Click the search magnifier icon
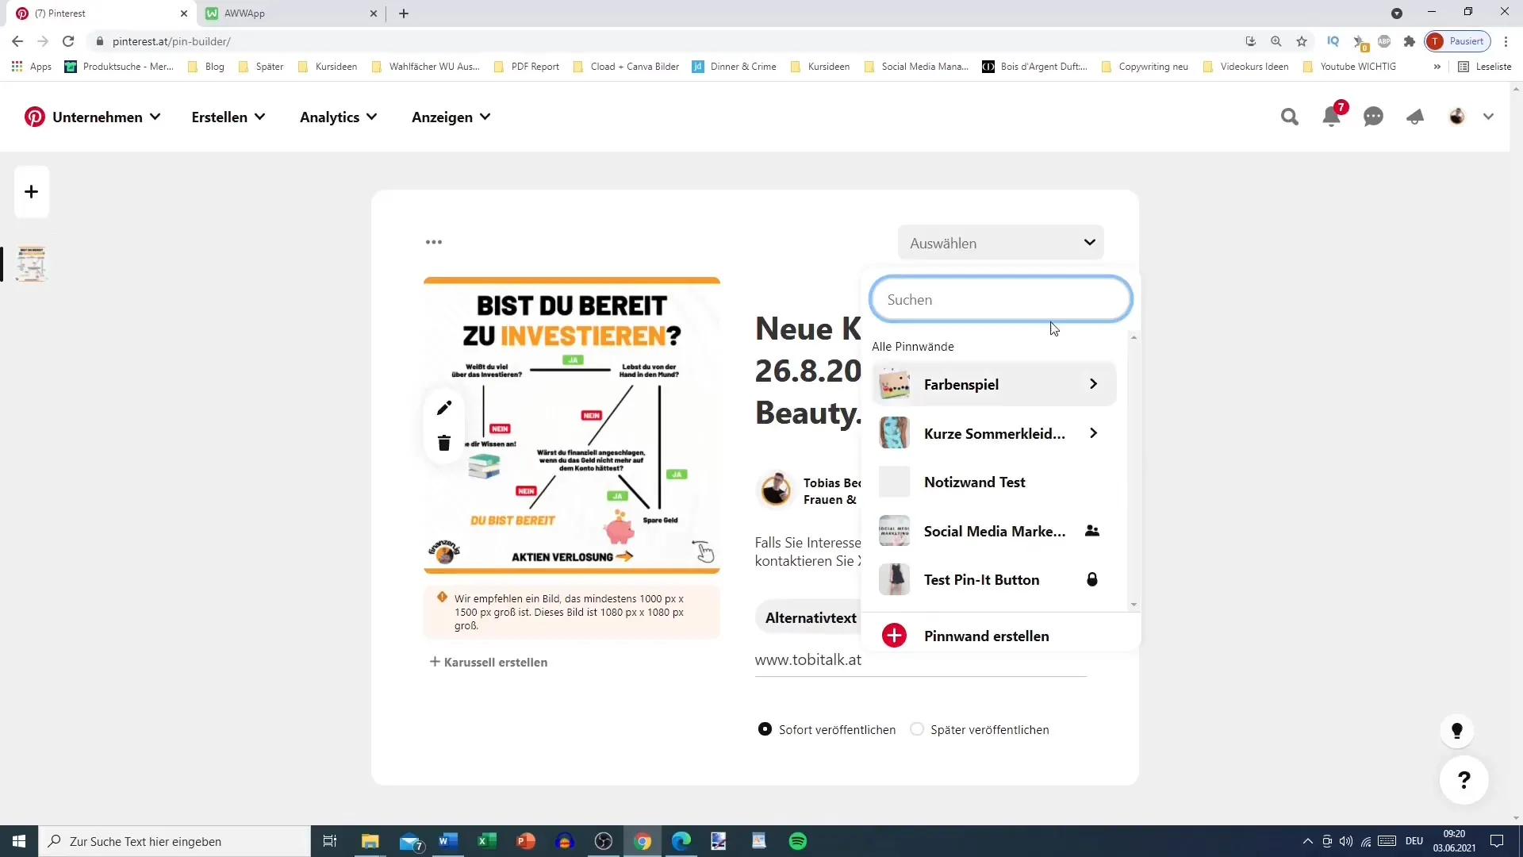The width and height of the screenshot is (1523, 857). click(1290, 116)
